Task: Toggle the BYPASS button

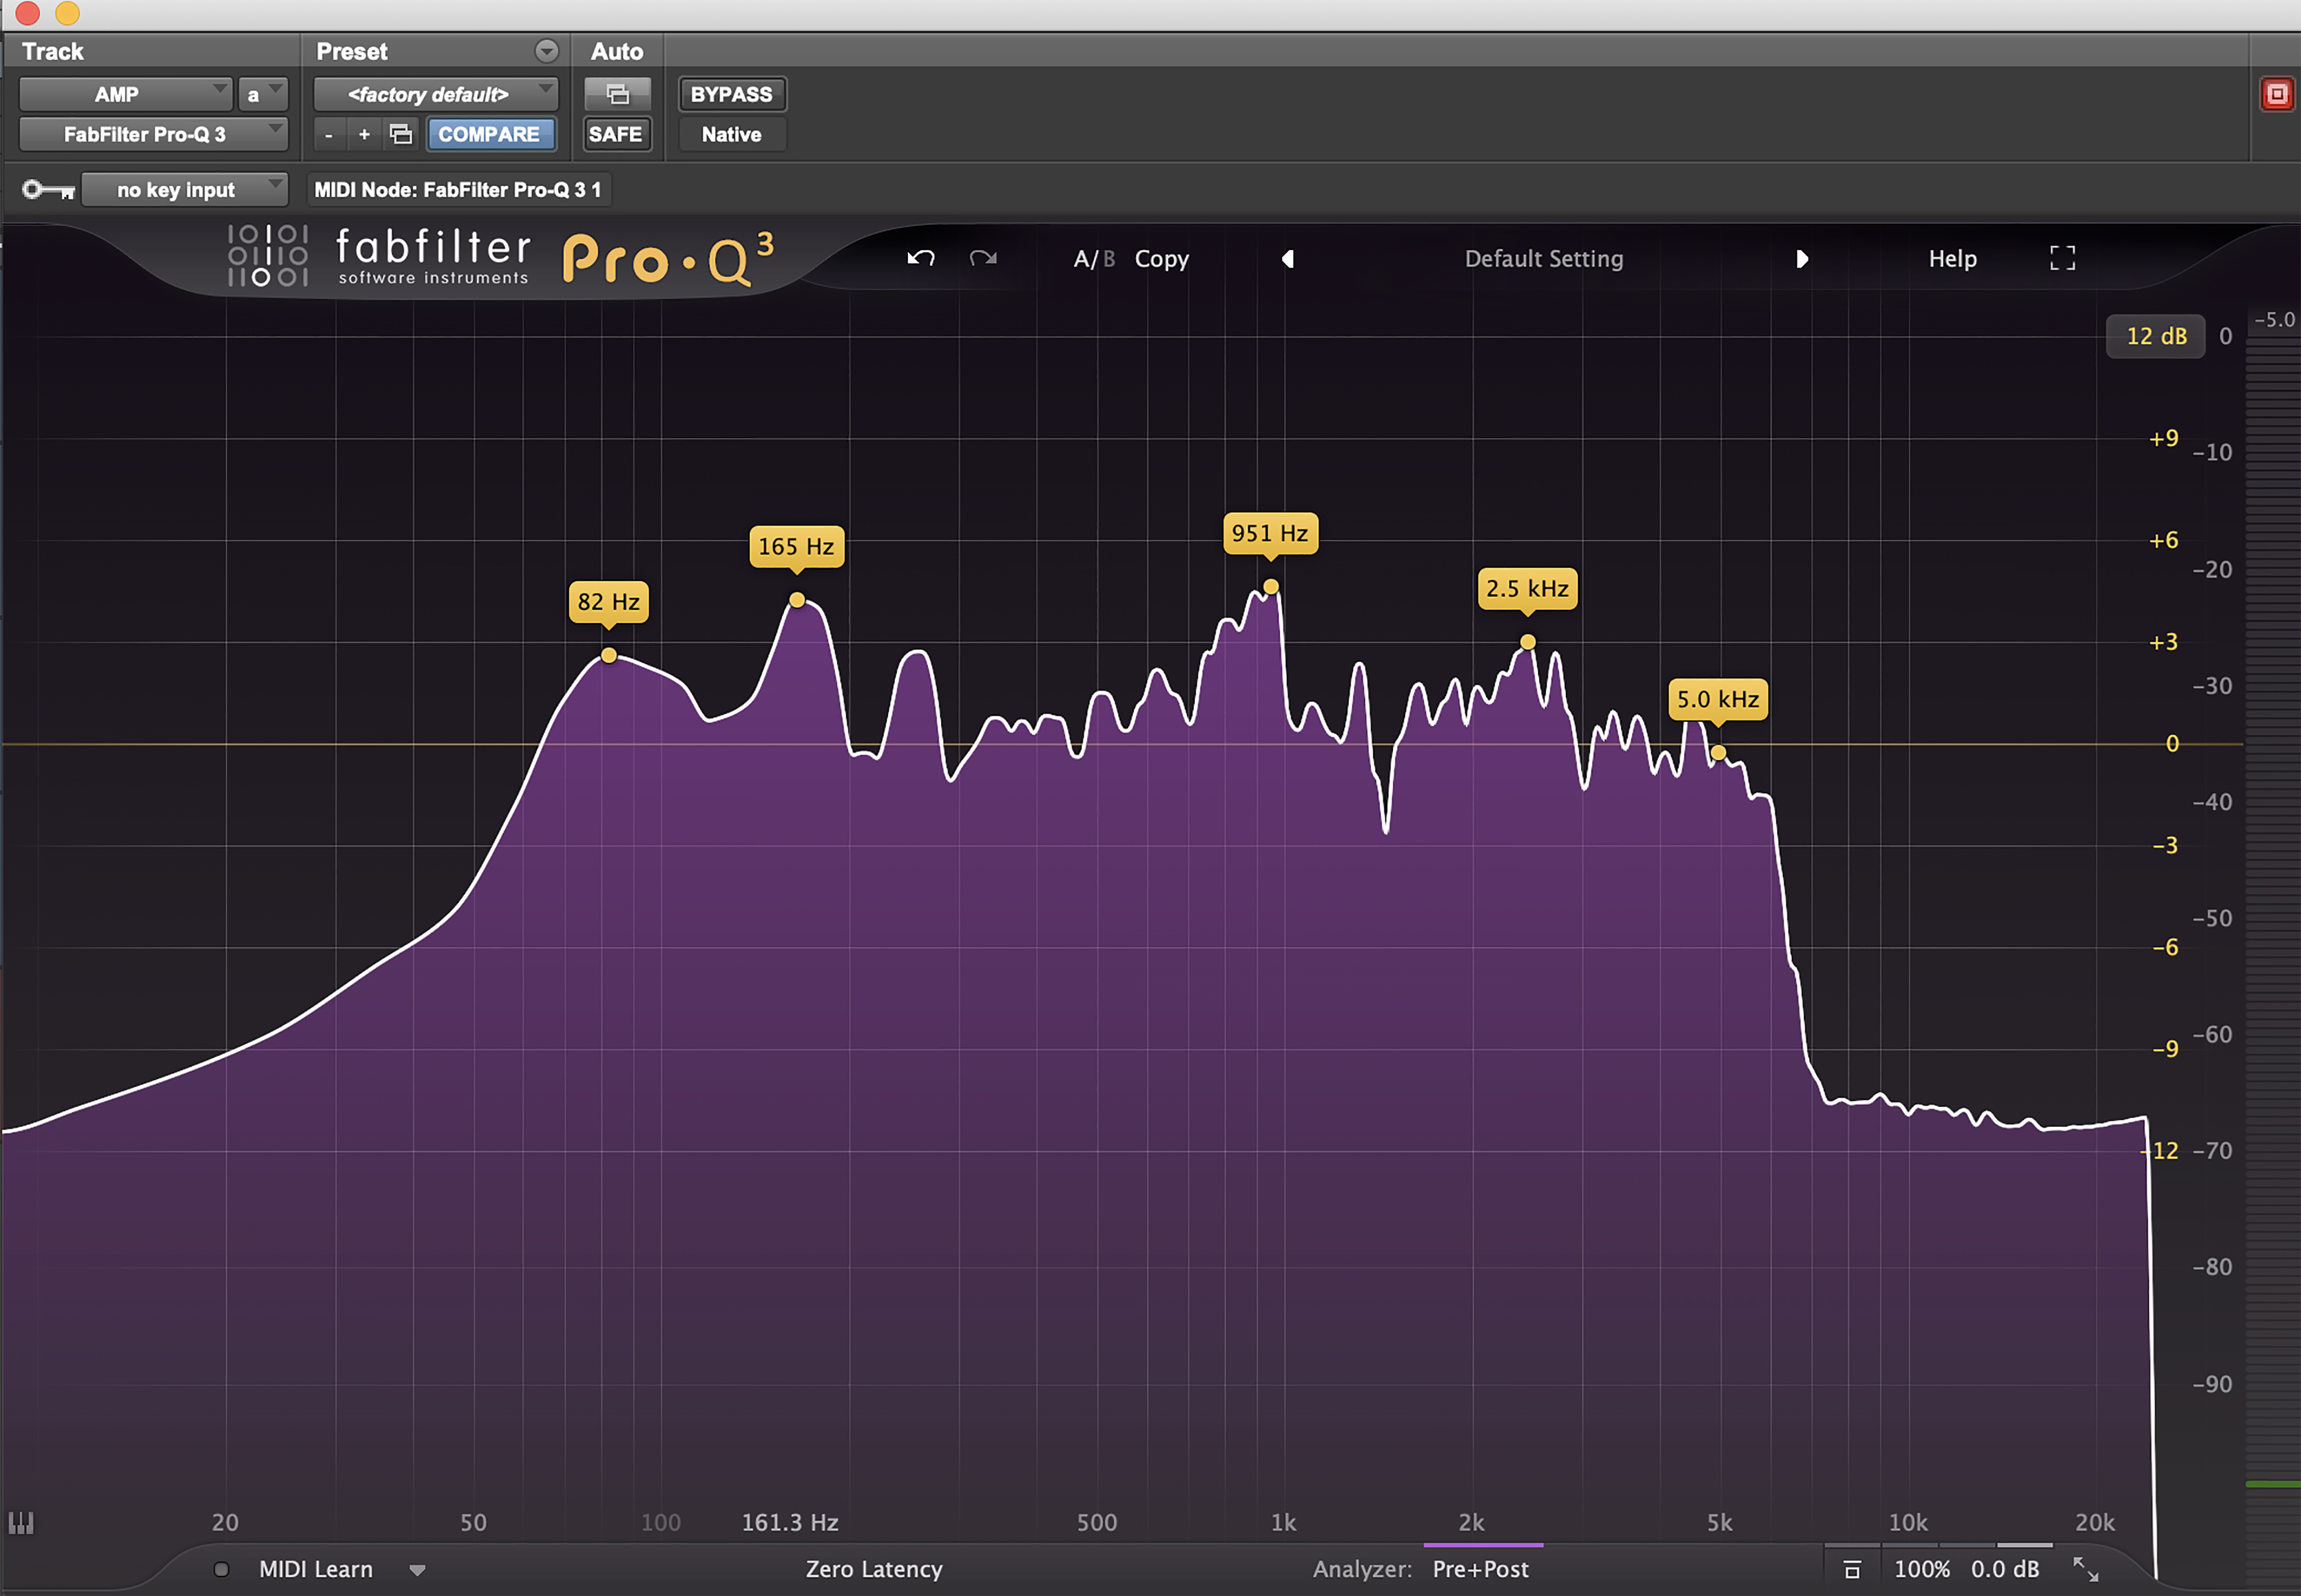Action: click(731, 94)
